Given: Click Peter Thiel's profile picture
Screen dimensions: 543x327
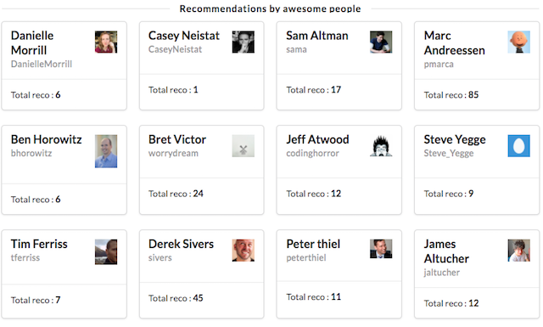Looking at the screenshot, I should pyautogui.click(x=381, y=249).
